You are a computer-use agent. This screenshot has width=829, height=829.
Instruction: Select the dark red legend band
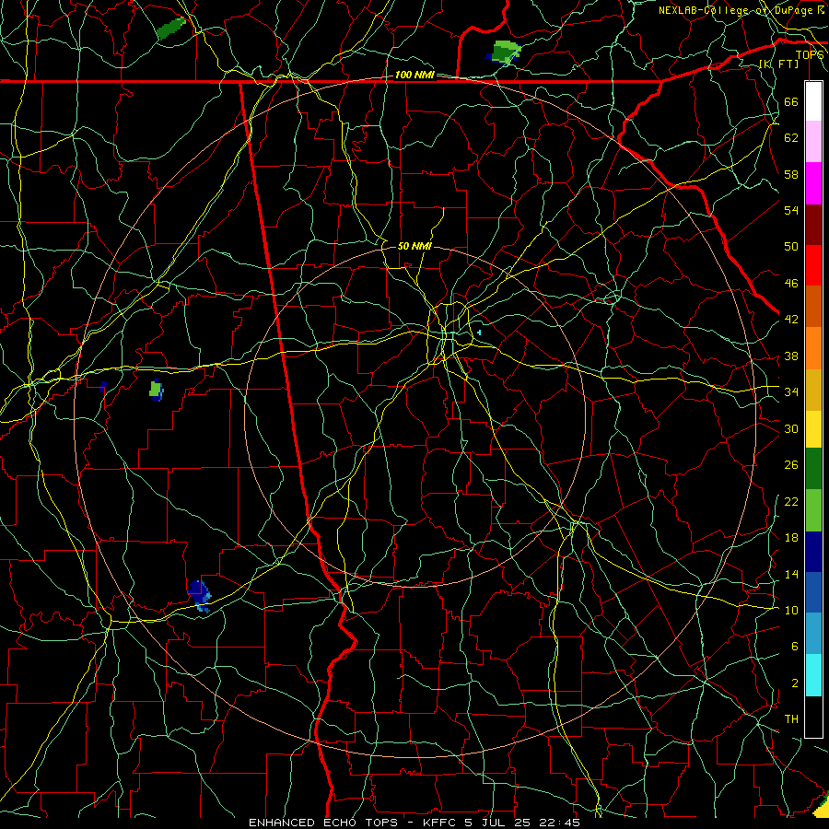point(813,224)
